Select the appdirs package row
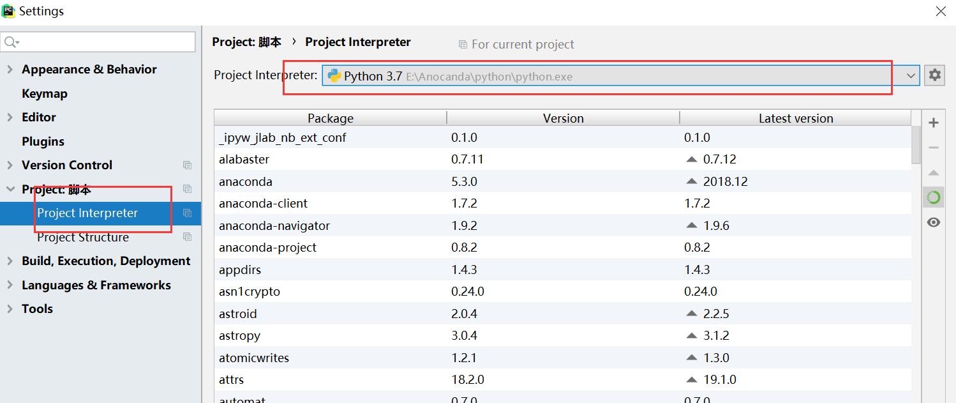The height and width of the screenshot is (403, 956). click(x=562, y=270)
